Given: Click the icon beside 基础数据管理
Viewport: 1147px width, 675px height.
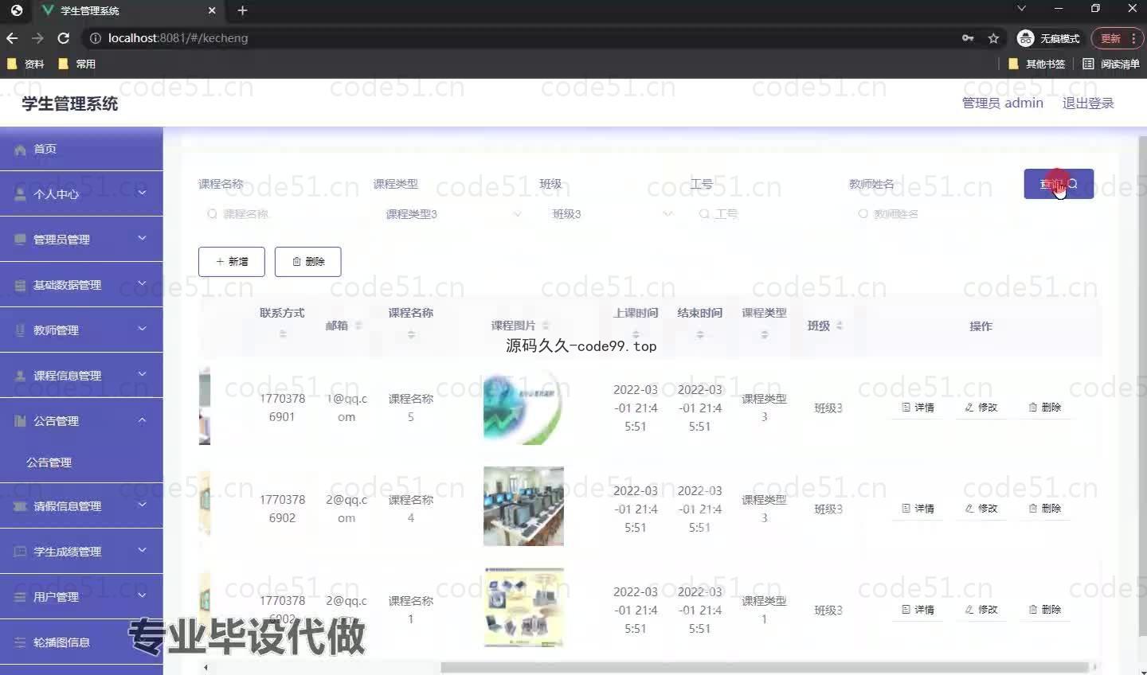Looking at the screenshot, I should 21,285.
